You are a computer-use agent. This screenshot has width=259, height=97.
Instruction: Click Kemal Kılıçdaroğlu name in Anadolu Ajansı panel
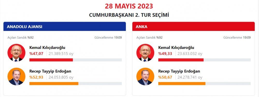click(x=47, y=48)
